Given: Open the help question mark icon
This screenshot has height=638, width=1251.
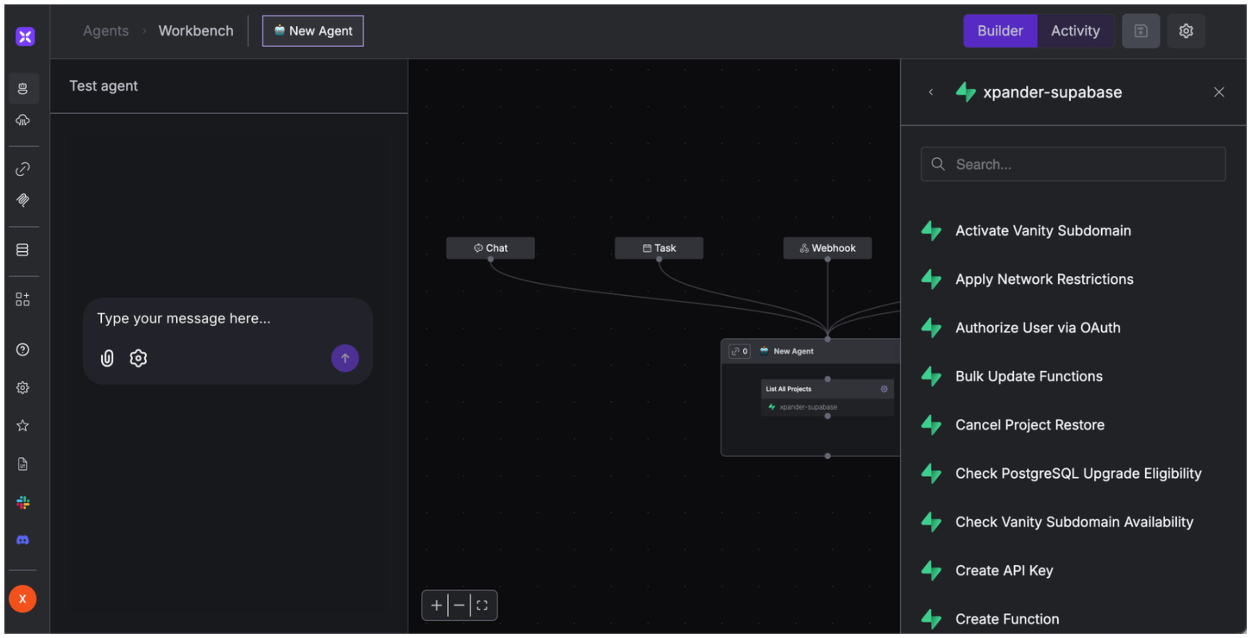Looking at the screenshot, I should pos(22,349).
